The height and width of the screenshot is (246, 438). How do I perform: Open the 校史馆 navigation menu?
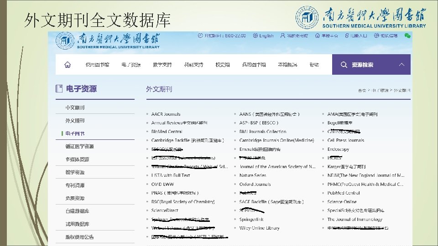(x=223, y=65)
